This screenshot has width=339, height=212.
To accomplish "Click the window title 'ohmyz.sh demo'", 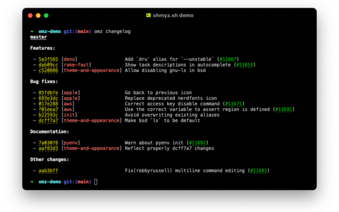I will 173,15.
